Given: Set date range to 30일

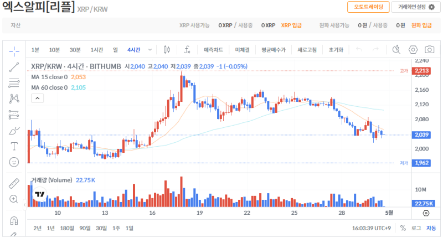Looking at the screenshot, I should click(101, 228).
